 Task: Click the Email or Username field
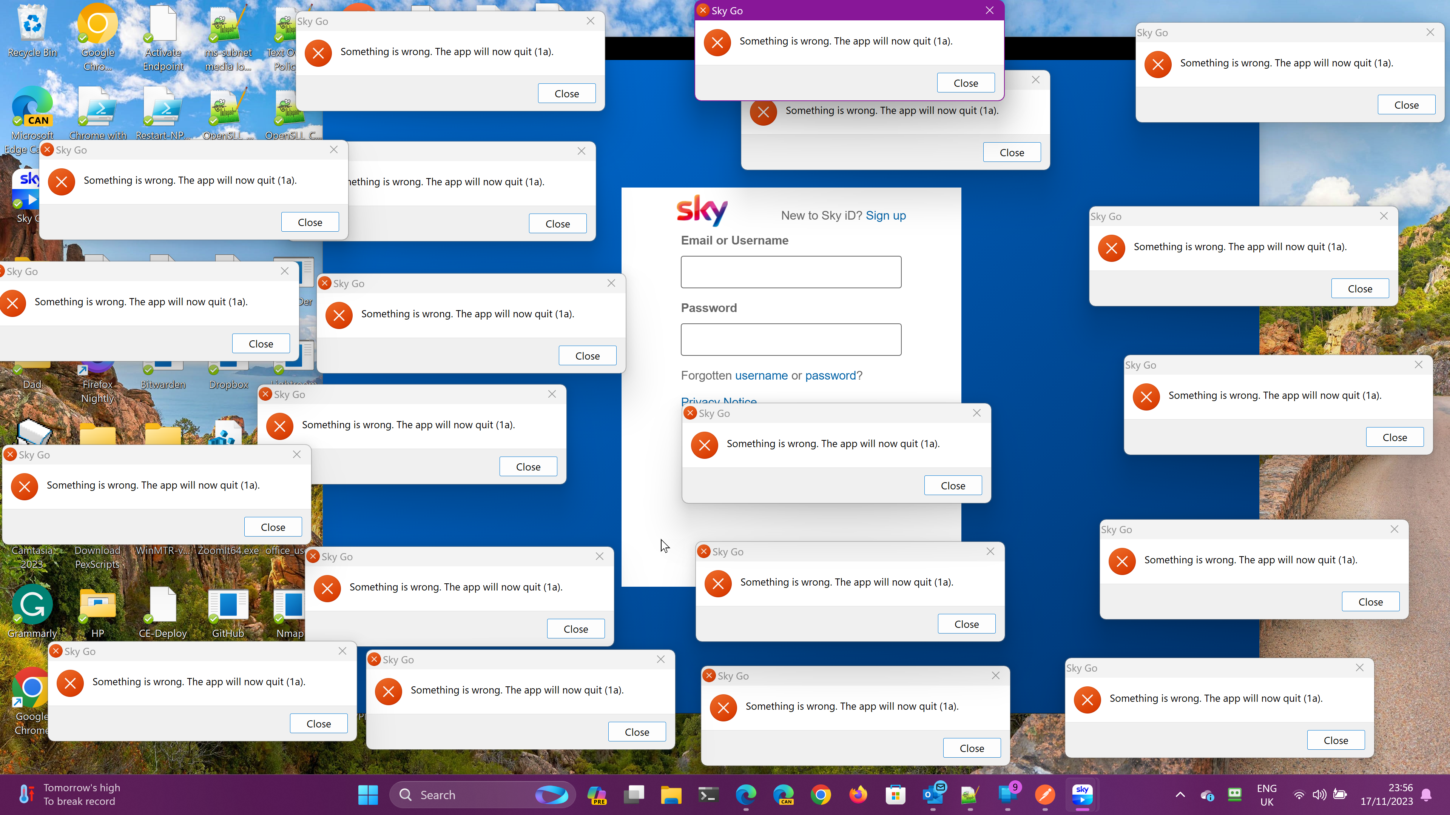pyautogui.click(x=791, y=272)
